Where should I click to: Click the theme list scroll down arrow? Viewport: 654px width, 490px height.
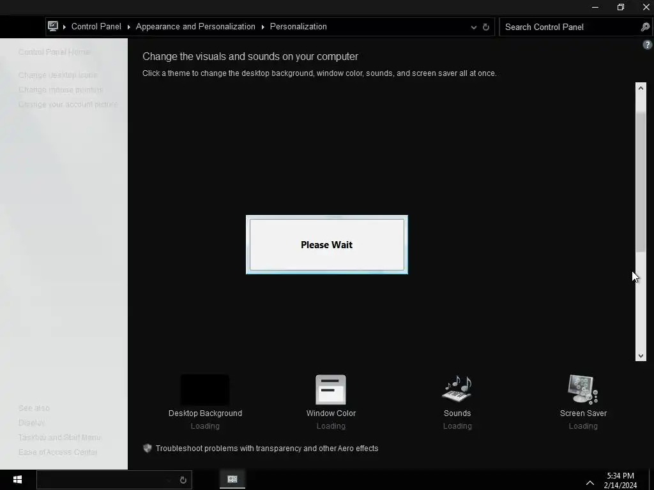pyautogui.click(x=641, y=356)
